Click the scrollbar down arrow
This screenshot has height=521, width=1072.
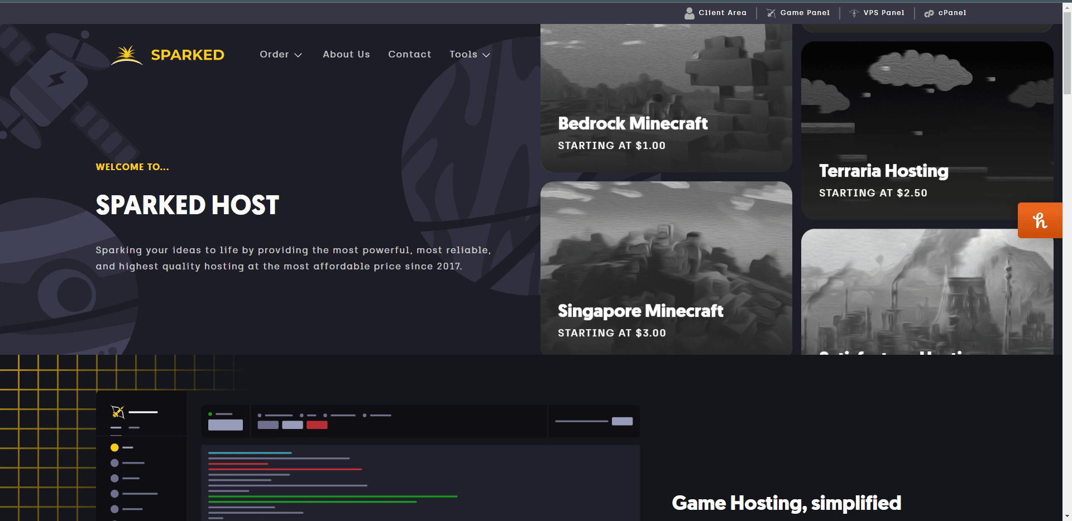[1067, 516]
